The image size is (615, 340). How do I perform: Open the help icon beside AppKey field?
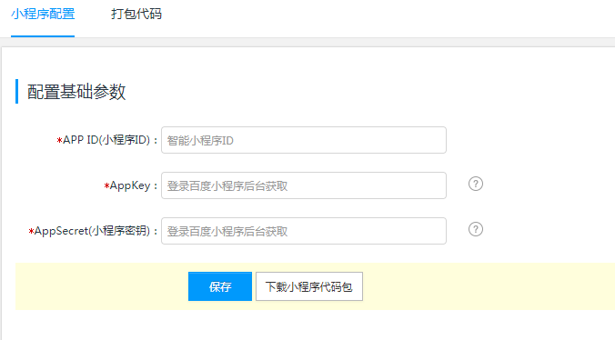click(x=476, y=184)
